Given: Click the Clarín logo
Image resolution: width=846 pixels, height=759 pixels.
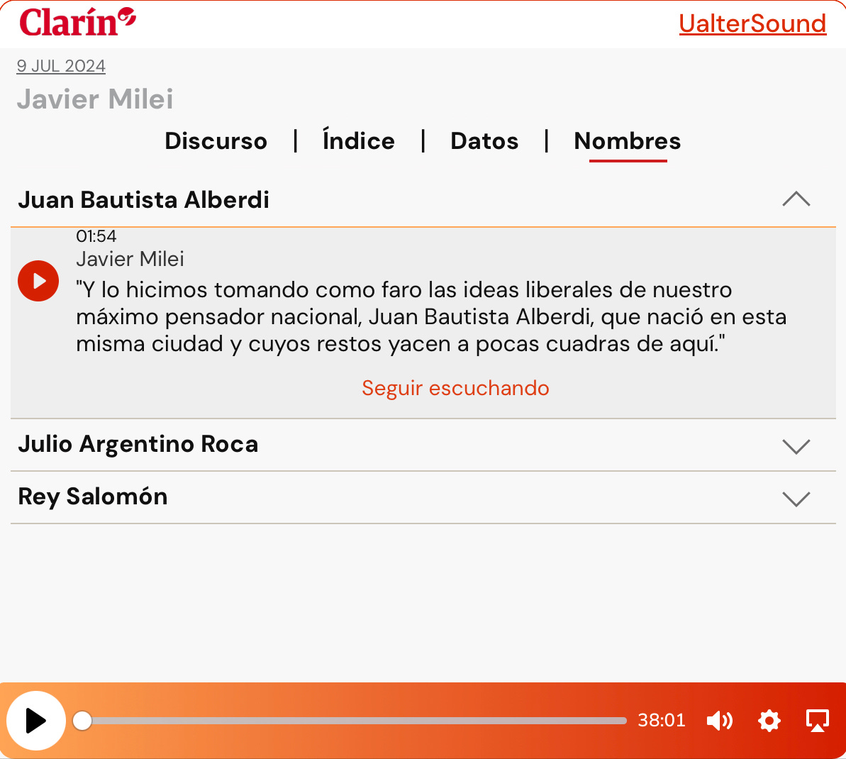Looking at the screenshot, I should [x=77, y=23].
